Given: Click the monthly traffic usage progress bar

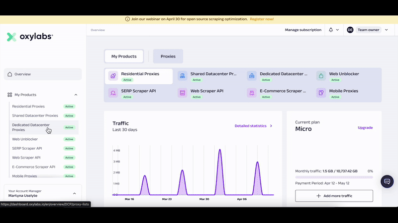Looking at the screenshot, I should click(334, 177).
